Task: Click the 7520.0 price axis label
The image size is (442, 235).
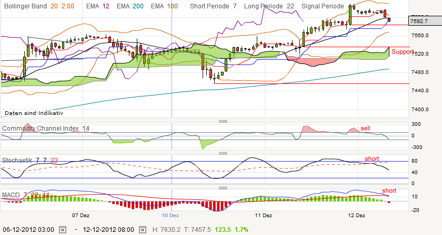Action: [x=420, y=54]
